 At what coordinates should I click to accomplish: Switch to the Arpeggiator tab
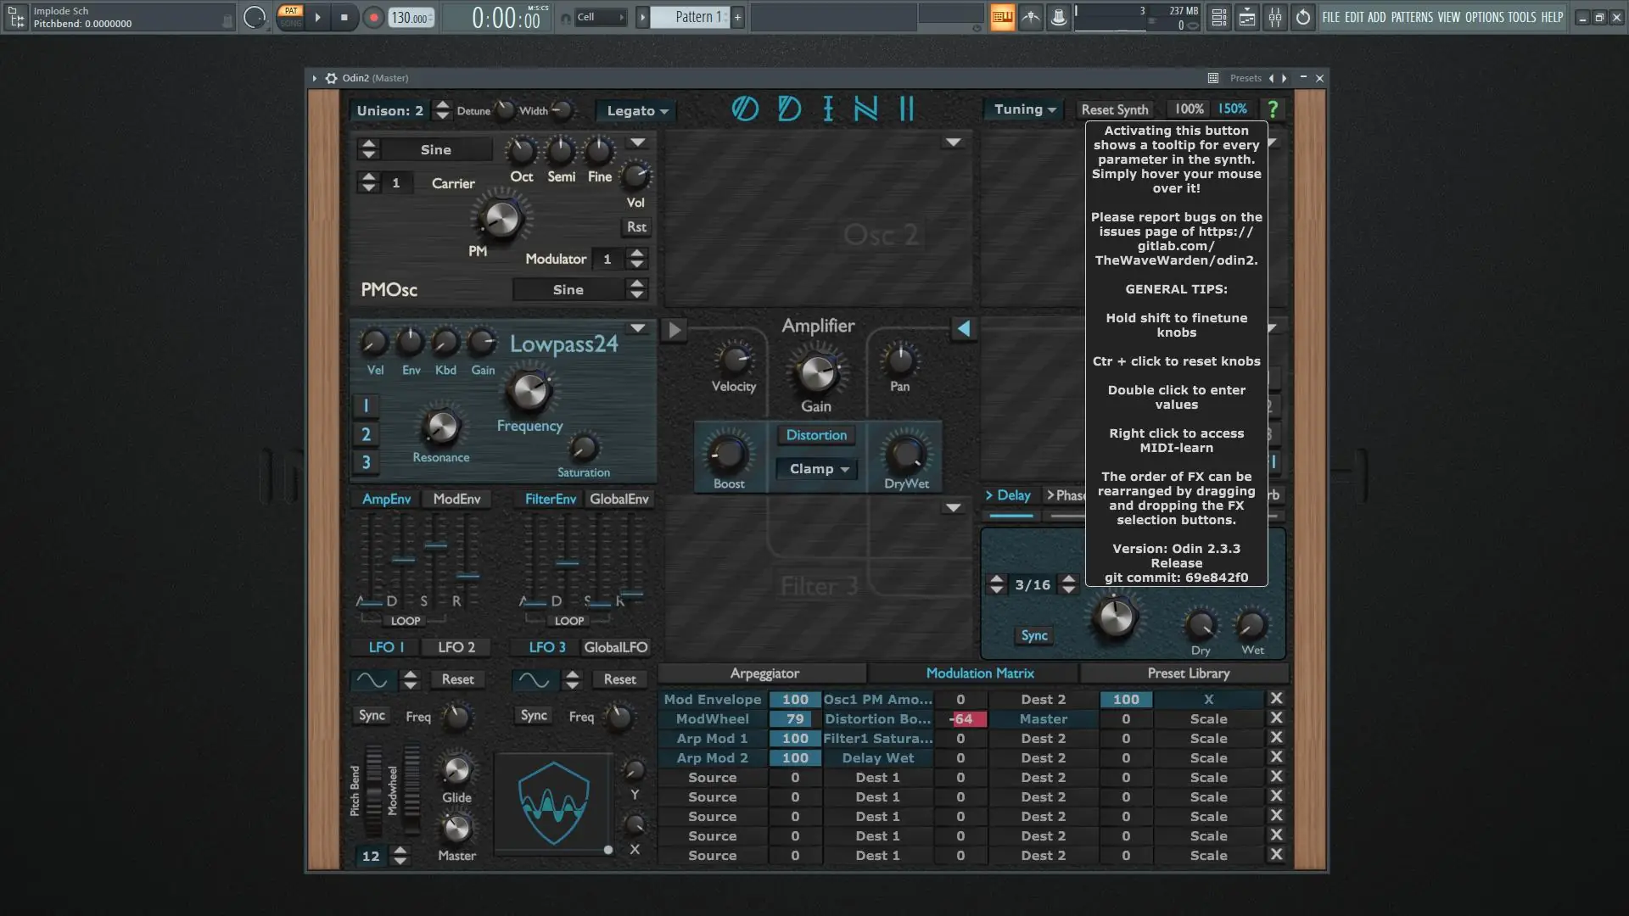[764, 673]
